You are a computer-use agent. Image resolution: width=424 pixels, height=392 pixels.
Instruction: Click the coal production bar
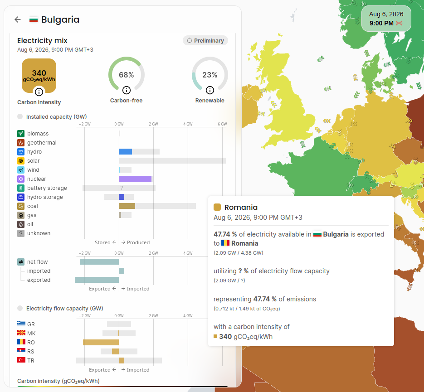coord(127,206)
